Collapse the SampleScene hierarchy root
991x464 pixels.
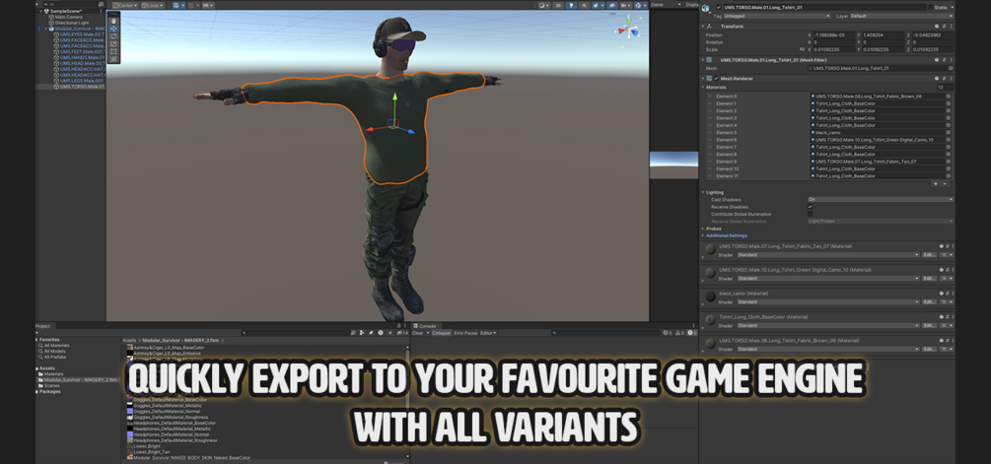pos(40,12)
